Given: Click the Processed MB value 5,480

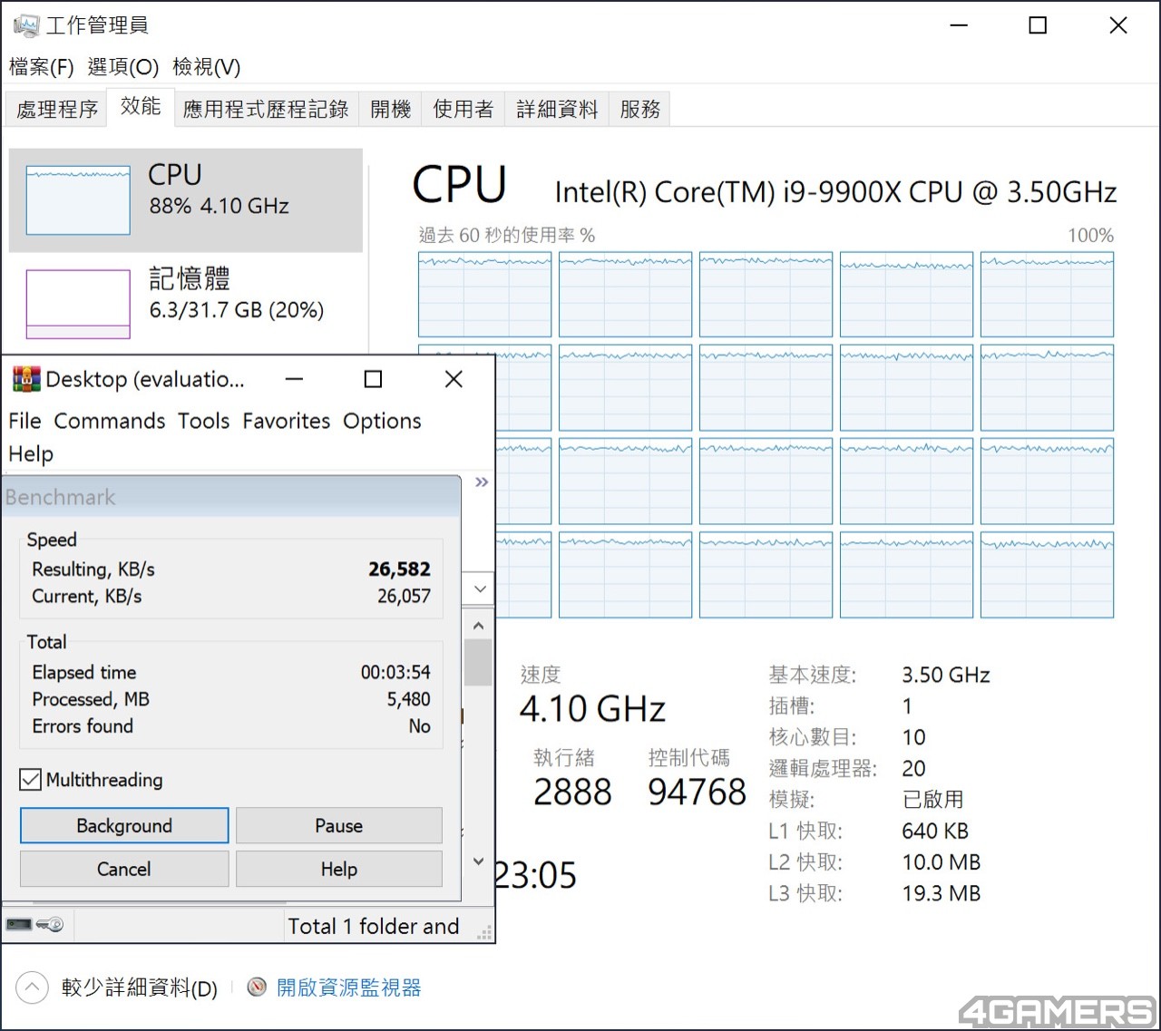Looking at the screenshot, I should coord(408,699).
